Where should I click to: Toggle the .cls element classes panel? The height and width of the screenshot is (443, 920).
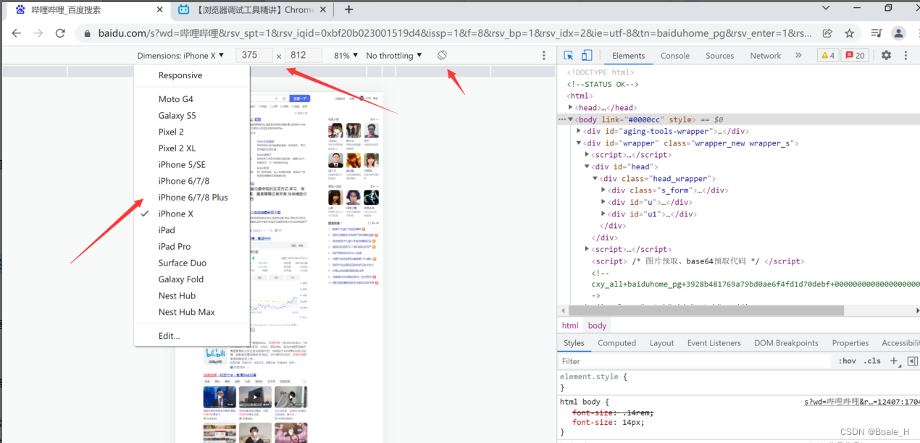pyautogui.click(x=872, y=360)
